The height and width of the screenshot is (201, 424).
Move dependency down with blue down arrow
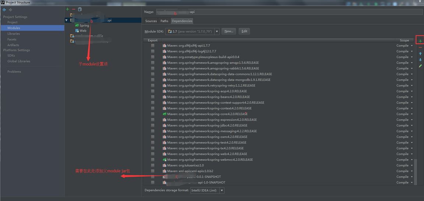[x=420, y=60]
